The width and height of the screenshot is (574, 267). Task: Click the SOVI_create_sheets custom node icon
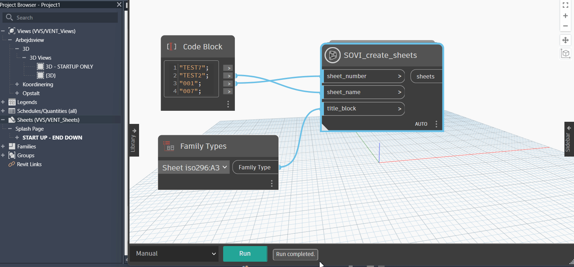[333, 55]
